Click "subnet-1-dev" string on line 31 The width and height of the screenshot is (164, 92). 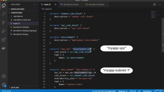[x=74, y=84]
